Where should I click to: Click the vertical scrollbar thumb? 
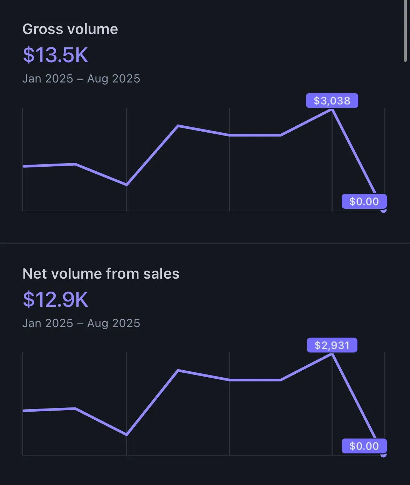[x=405, y=31]
